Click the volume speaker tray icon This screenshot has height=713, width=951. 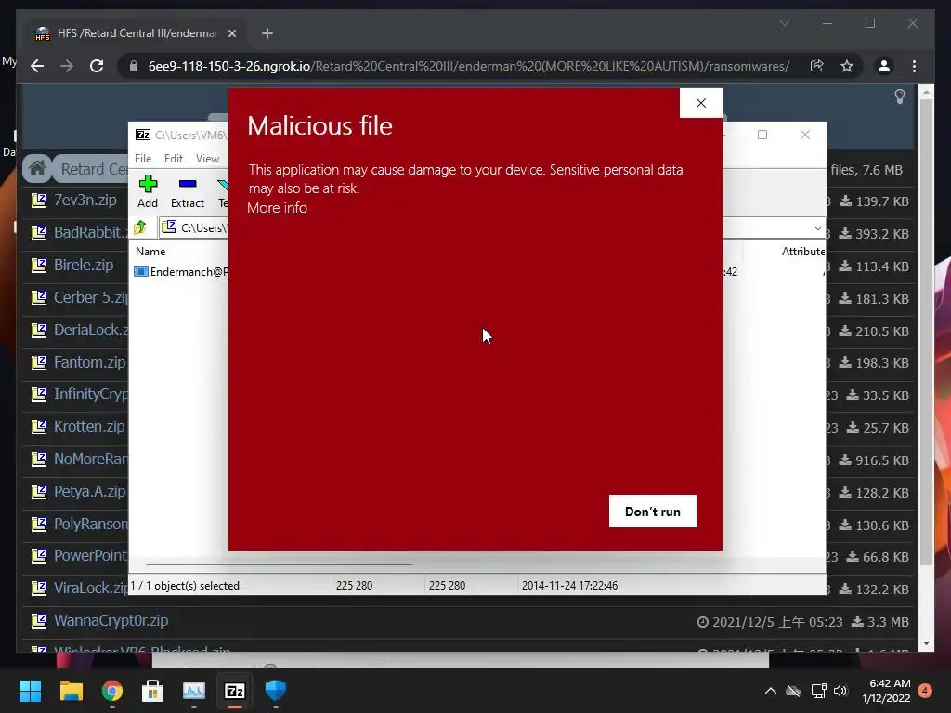[x=840, y=691]
